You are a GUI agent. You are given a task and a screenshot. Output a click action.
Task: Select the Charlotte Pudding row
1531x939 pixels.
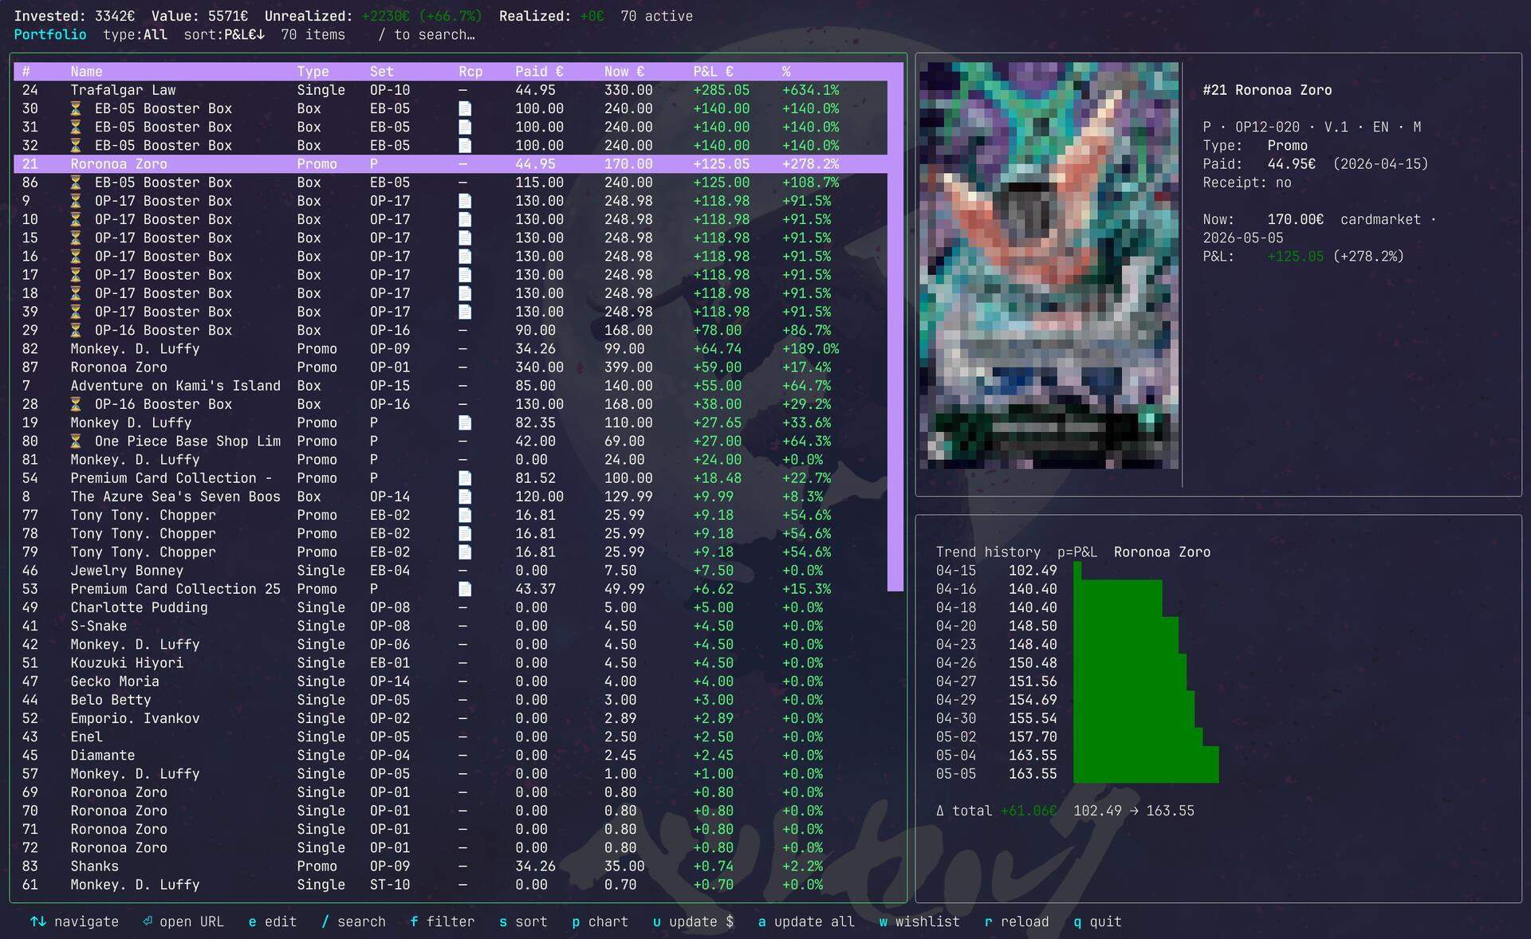(451, 607)
